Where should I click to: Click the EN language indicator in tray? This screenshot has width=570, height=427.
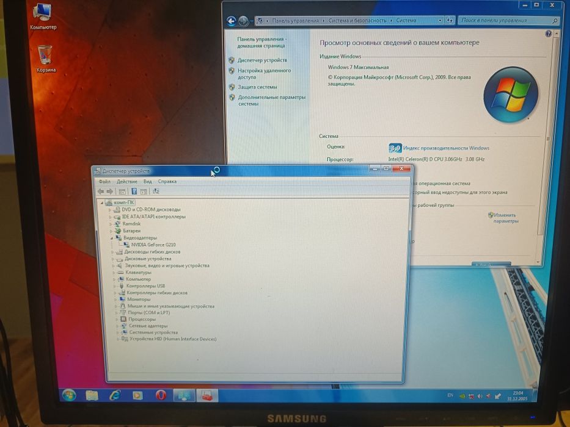tap(450, 395)
